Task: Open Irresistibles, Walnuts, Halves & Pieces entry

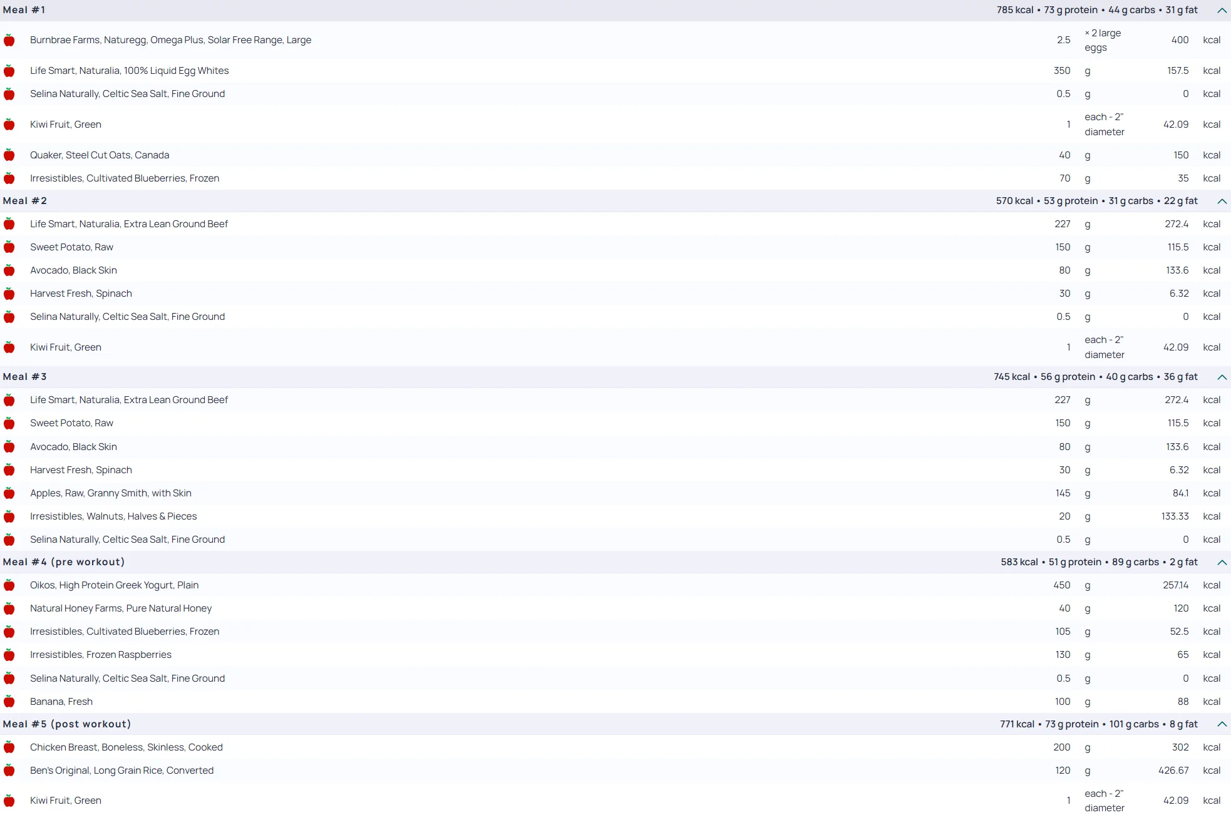Action: (113, 516)
